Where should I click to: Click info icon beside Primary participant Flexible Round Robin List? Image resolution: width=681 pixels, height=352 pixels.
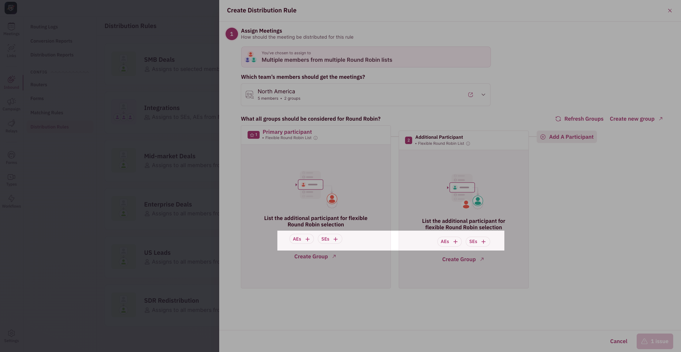coord(316,138)
